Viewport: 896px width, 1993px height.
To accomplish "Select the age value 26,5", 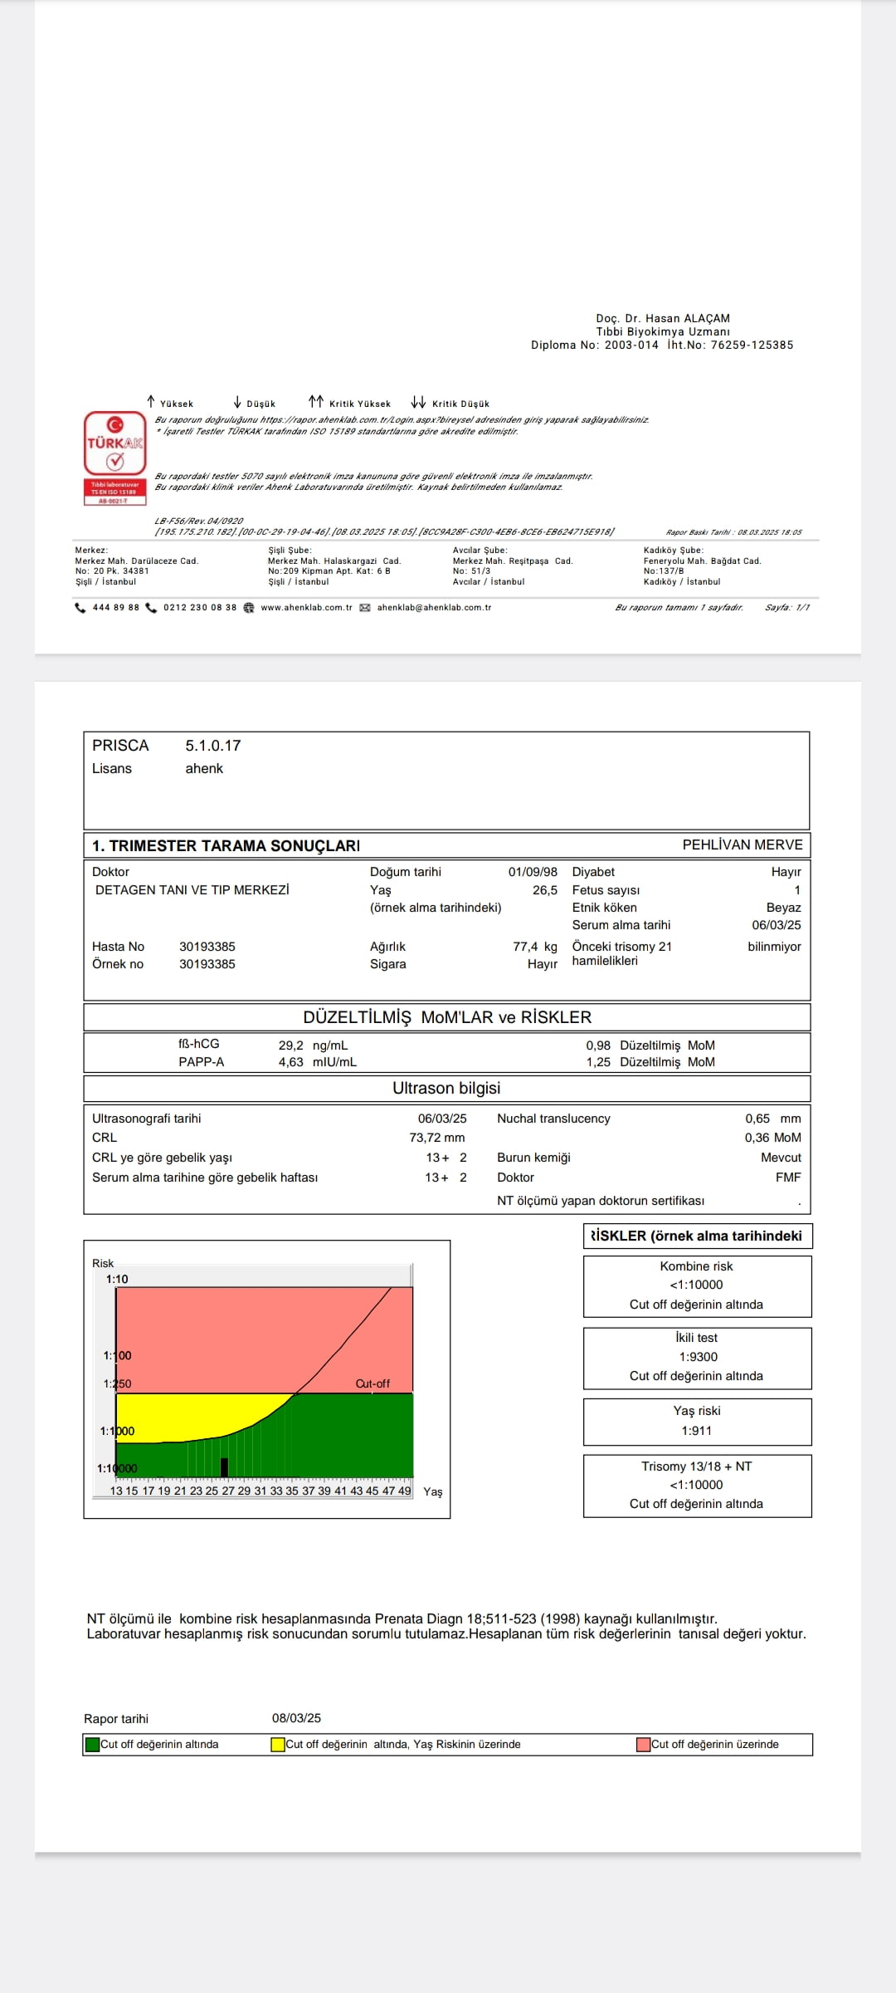I will point(545,890).
